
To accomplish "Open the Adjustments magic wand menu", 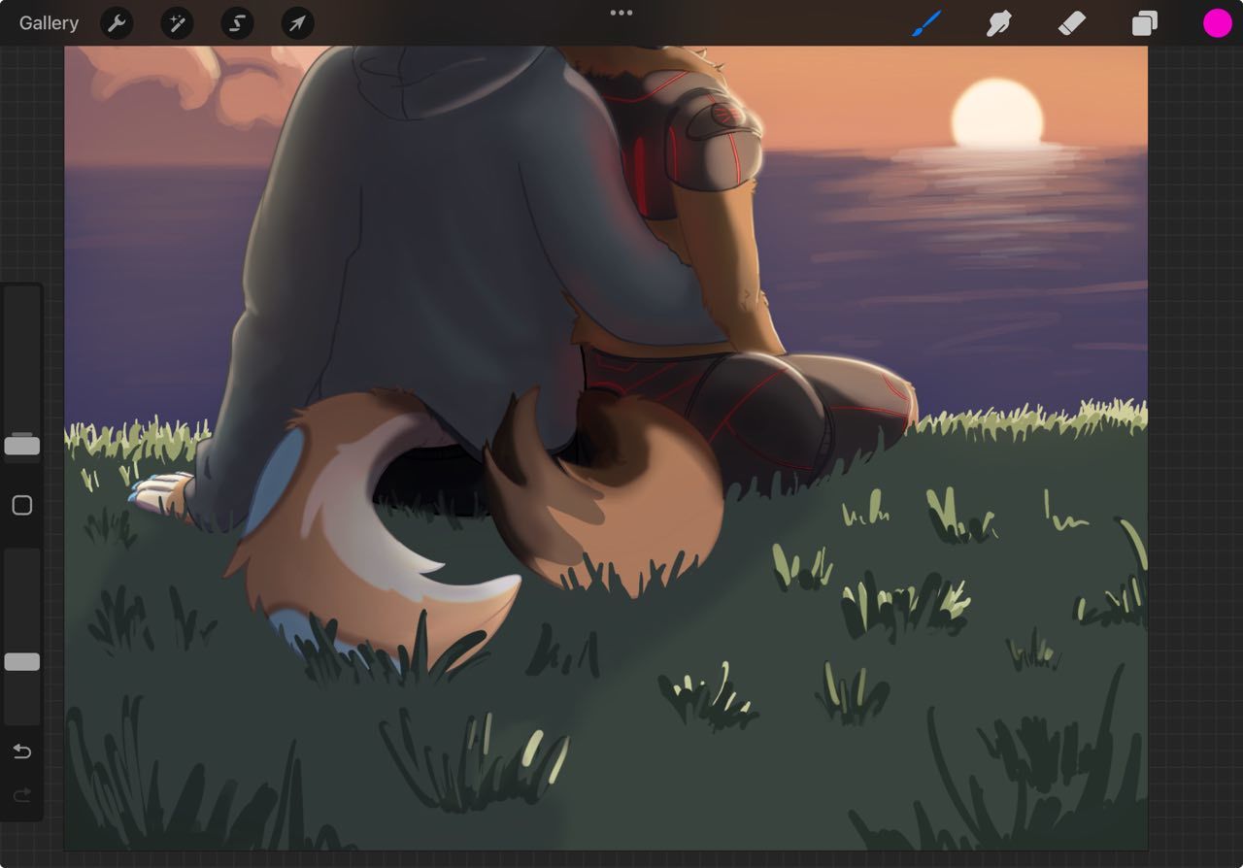I will coord(177,23).
